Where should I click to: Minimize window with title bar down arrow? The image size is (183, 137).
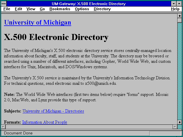pyautogui.click(x=174, y=4)
